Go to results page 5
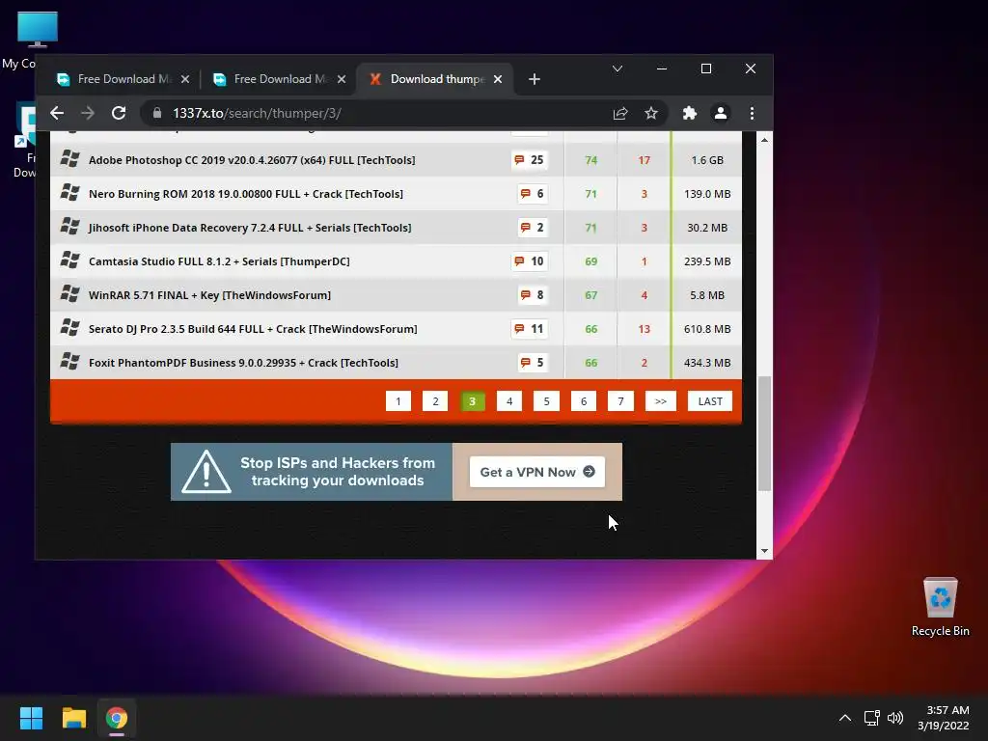988x741 pixels. click(x=546, y=401)
